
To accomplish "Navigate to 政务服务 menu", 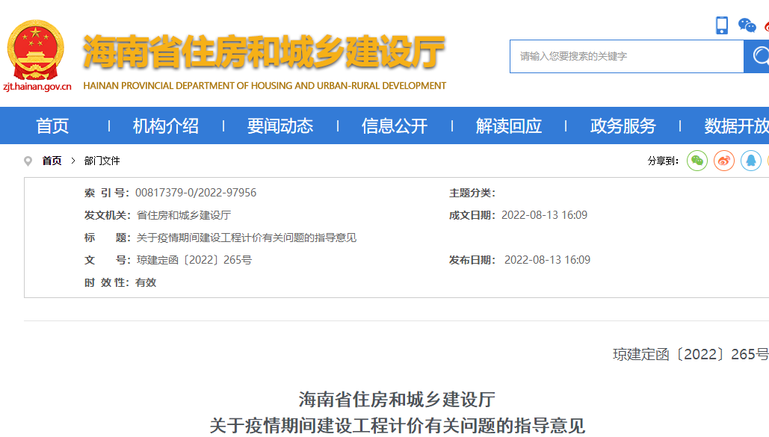I will tap(623, 126).
